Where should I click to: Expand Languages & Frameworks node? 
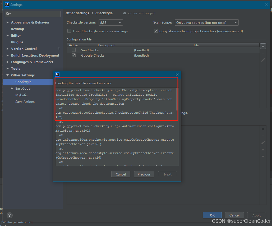pos(7,62)
